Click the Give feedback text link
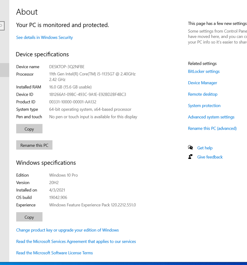 [210, 157]
